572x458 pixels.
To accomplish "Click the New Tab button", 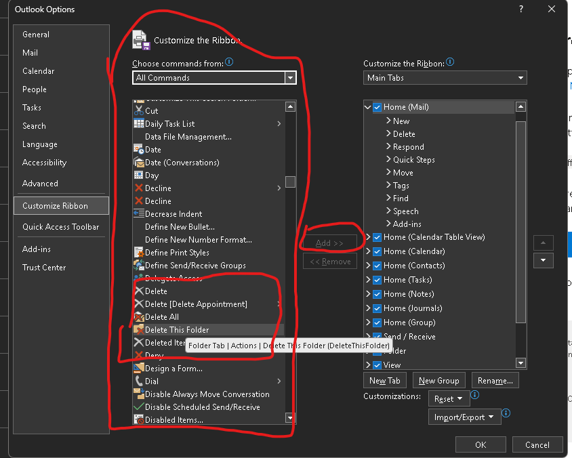I will coord(385,380).
